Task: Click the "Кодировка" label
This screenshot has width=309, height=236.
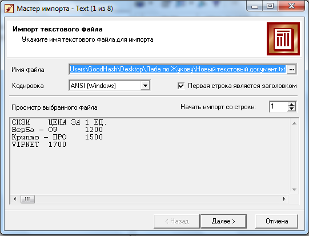Action: point(28,86)
